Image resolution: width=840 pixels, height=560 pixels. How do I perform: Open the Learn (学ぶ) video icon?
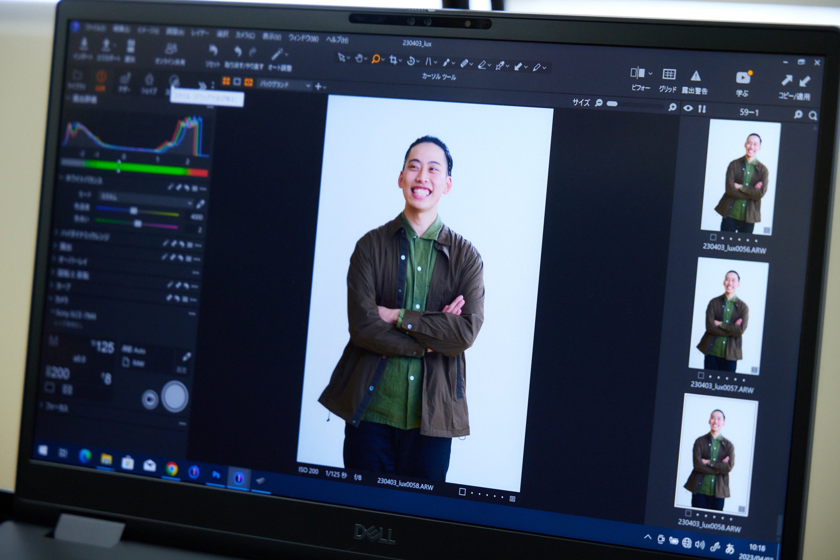743,78
